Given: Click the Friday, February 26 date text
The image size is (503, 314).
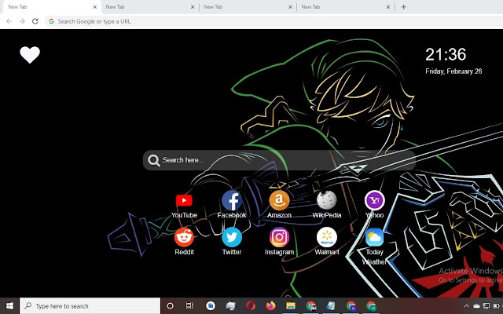Looking at the screenshot, I should 453,71.
